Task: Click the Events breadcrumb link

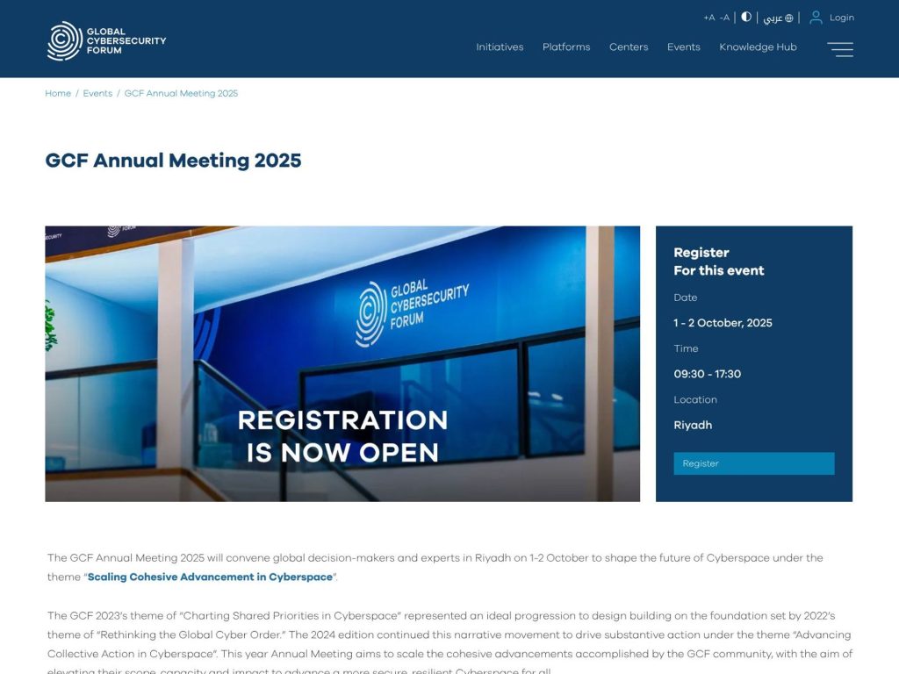Action: click(x=97, y=93)
